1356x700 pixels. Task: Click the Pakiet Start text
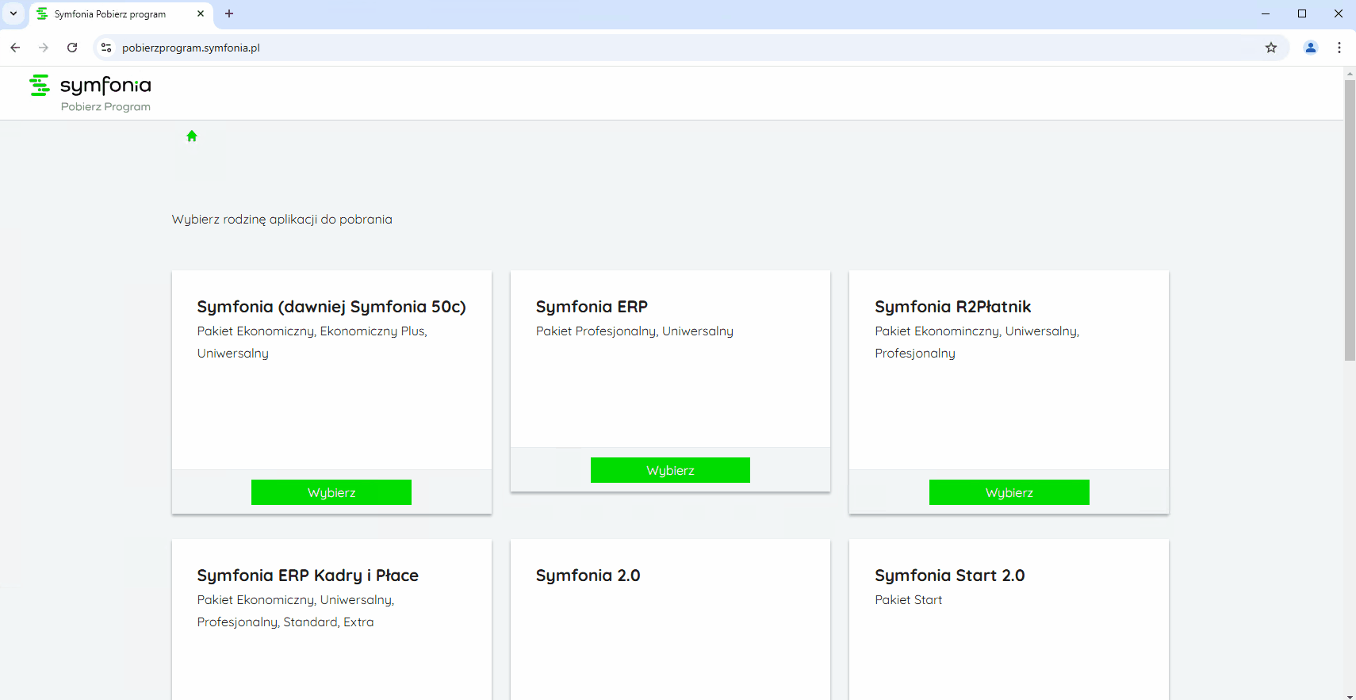click(x=909, y=600)
